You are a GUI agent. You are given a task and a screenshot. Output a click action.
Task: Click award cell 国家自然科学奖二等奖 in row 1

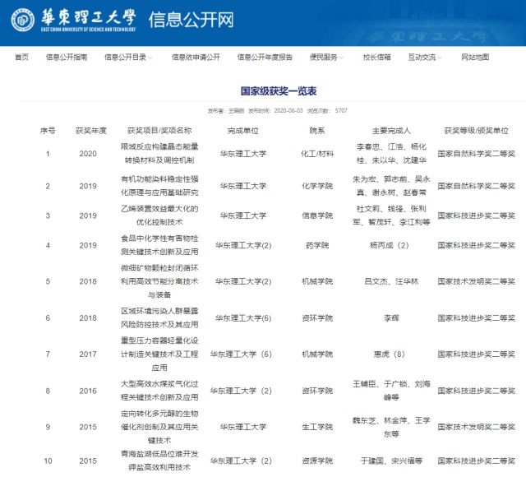click(476, 154)
